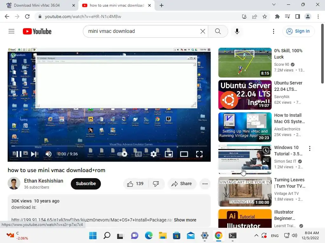325x243 pixels.
Task: Skip to next video
Action: (x=34, y=154)
